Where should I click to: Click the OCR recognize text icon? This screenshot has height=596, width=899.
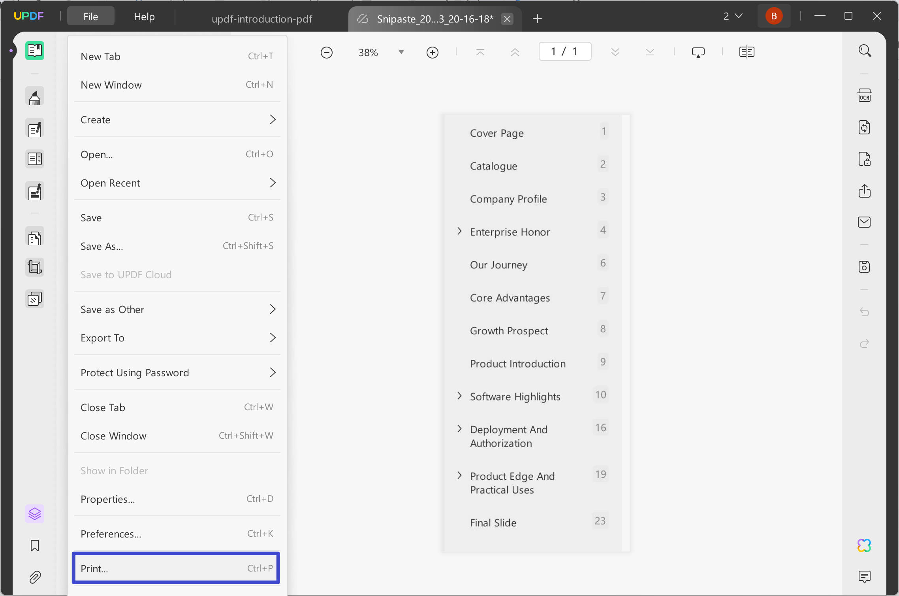point(864,96)
